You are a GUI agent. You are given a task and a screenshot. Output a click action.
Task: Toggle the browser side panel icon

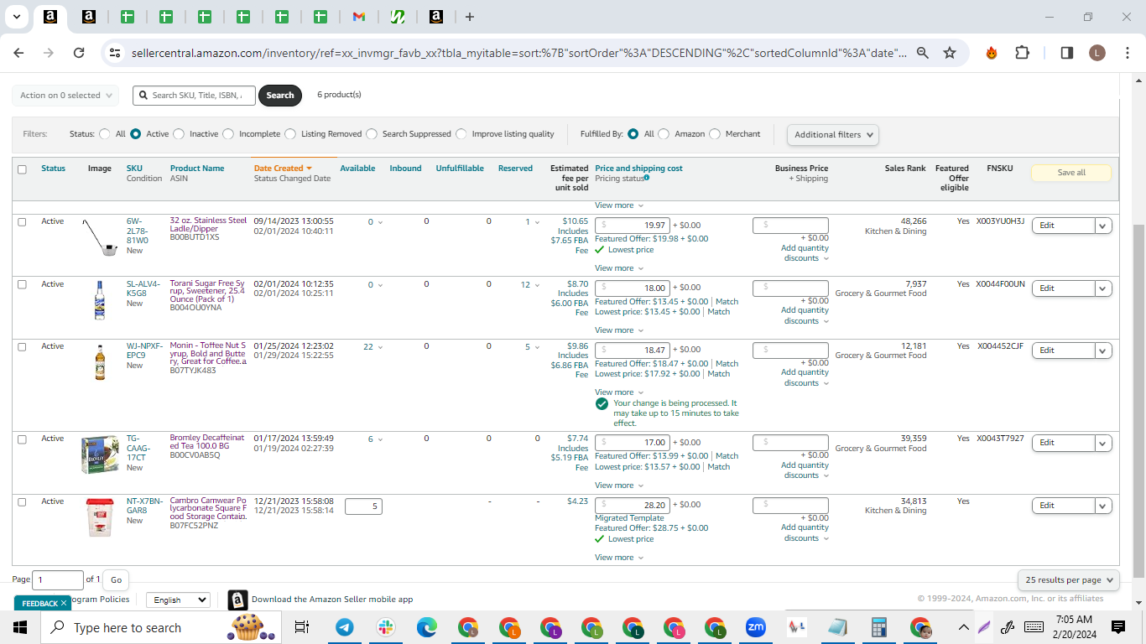1067,53
